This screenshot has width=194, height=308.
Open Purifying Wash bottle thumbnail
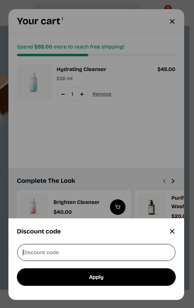pyautogui.click(x=151, y=206)
